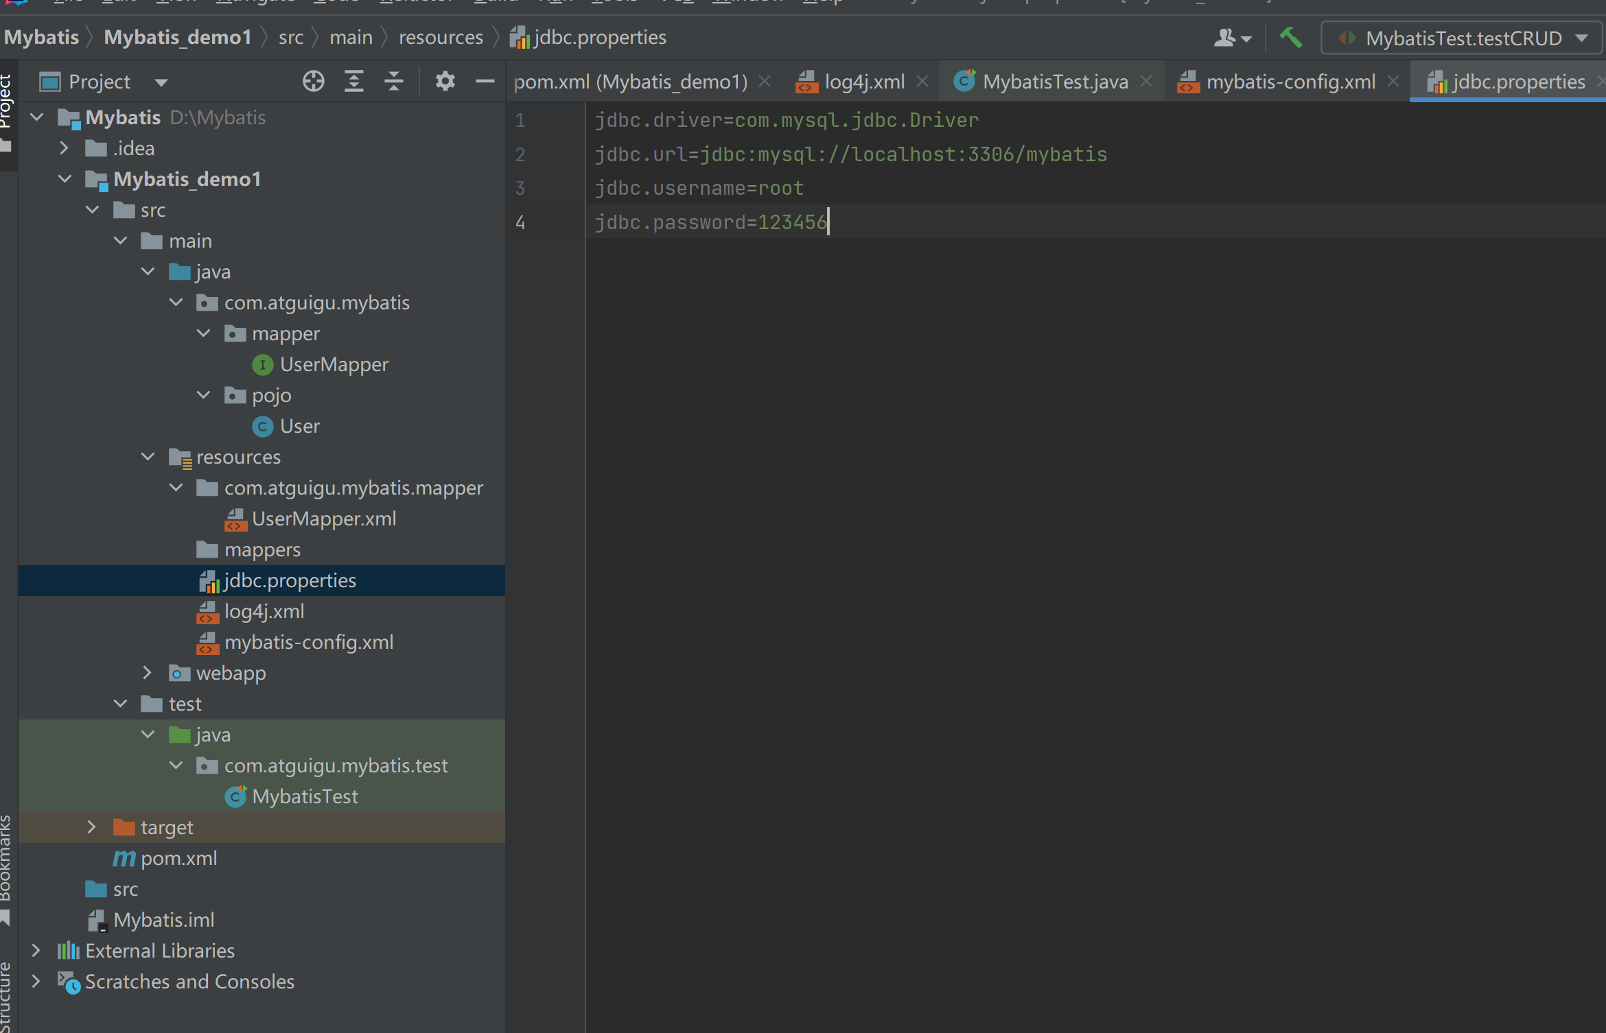Viewport: 1606px width, 1033px height.
Task: Expand the webapp folder
Action: click(x=147, y=673)
